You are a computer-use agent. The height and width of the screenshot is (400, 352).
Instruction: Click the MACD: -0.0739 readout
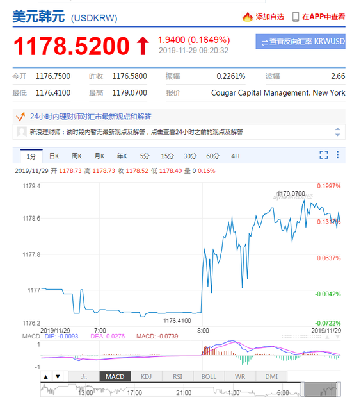pyautogui.click(x=157, y=337)
